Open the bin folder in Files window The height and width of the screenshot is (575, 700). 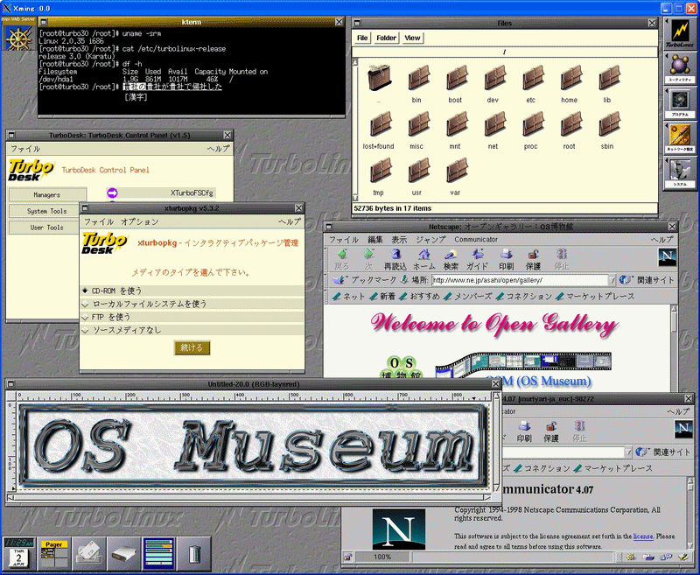point(418,78)
